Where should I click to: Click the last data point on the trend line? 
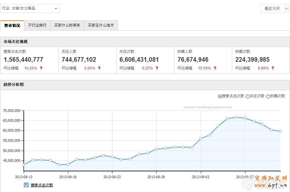280,131
